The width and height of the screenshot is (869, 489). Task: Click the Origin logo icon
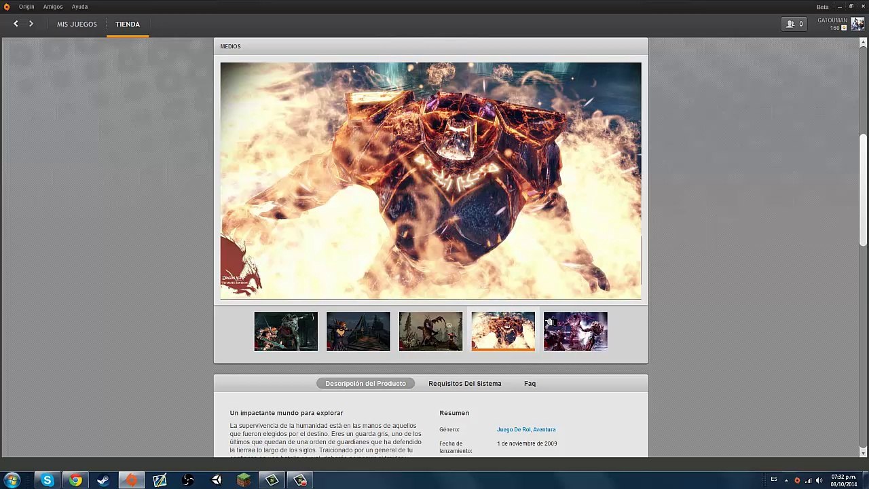point(7,7)
